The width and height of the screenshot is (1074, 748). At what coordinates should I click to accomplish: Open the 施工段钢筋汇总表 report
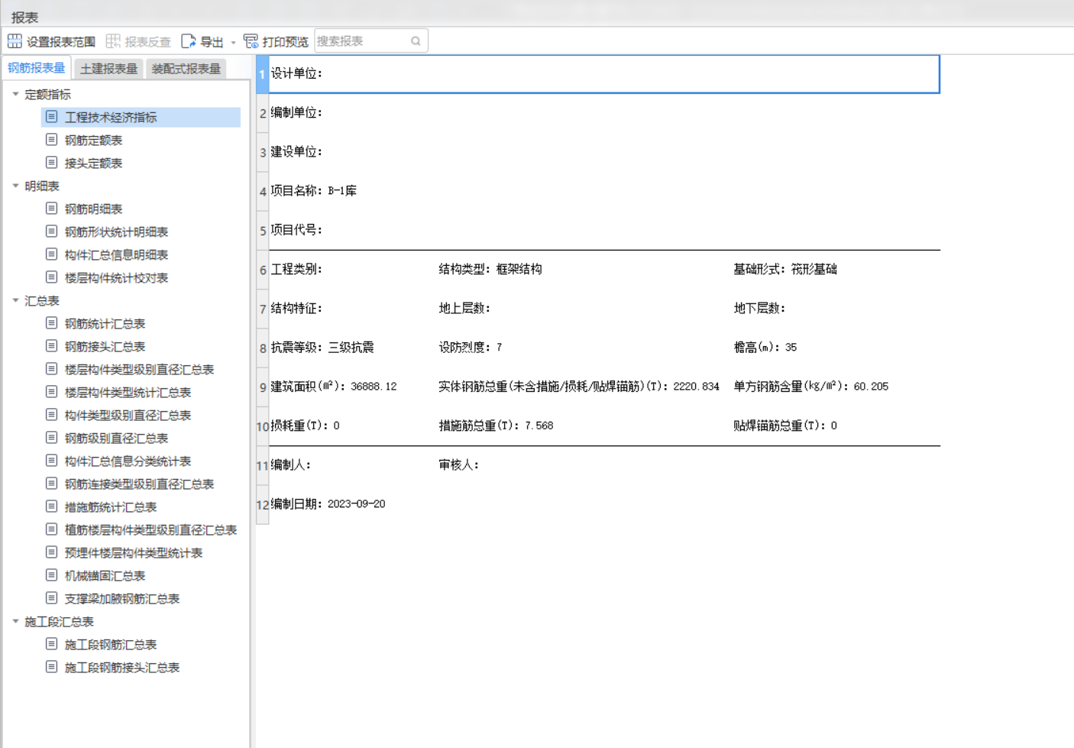click(111, 644)
